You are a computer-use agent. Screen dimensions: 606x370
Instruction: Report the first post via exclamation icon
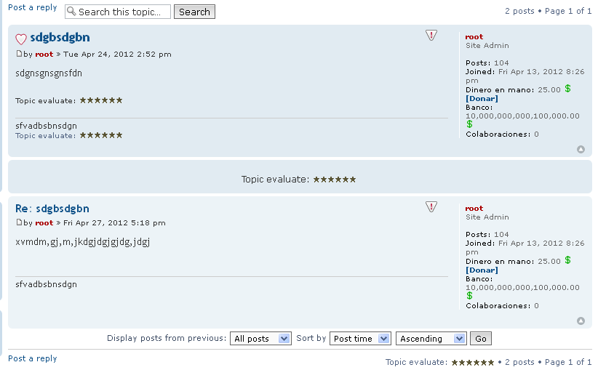(x=431, y=36)
